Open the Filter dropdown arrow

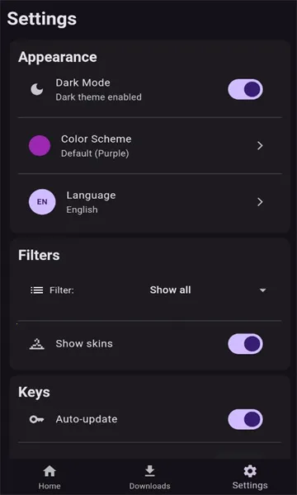coord(262,290)
